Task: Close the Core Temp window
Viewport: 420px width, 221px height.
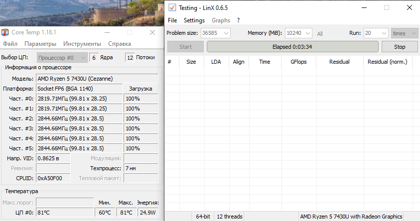Action: (x=152, y=33)
